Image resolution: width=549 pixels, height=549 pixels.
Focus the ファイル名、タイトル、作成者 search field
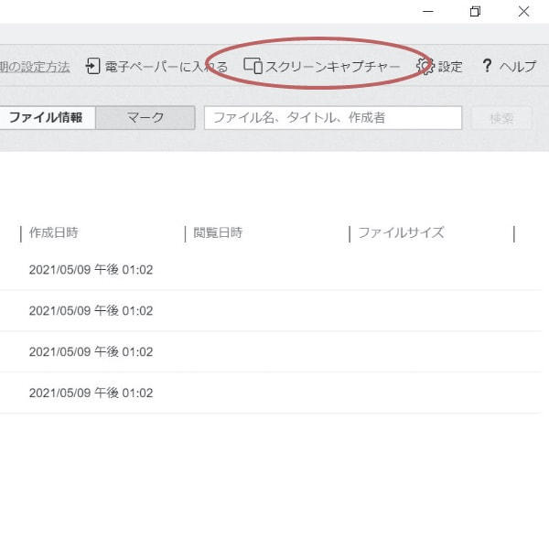333,118
